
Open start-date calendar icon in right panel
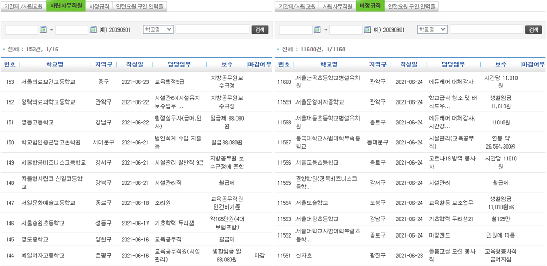[x=317, y=29]
